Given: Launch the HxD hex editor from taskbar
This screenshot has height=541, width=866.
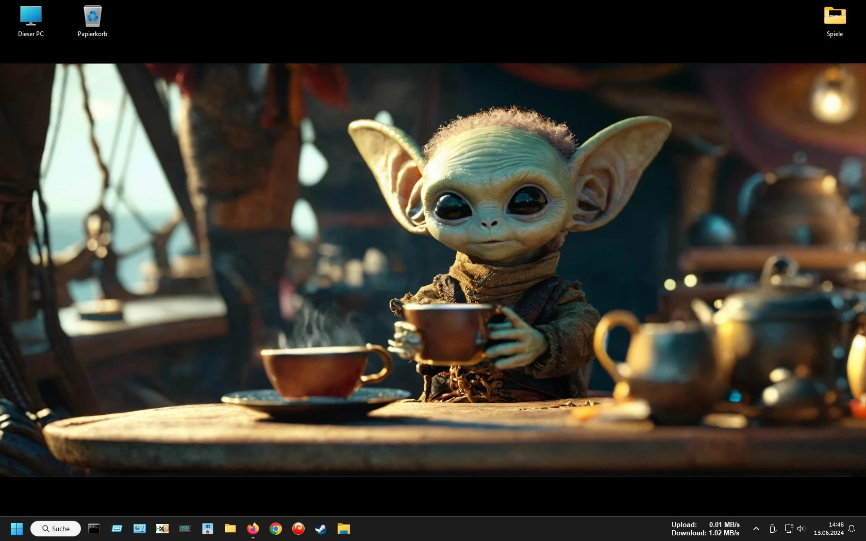Looking at the screenshot, I should 162,528.
